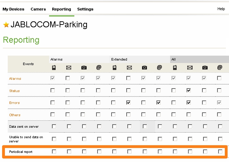Go to the Settings tab
The image size is (229, 162).
[x=85, y=9]
